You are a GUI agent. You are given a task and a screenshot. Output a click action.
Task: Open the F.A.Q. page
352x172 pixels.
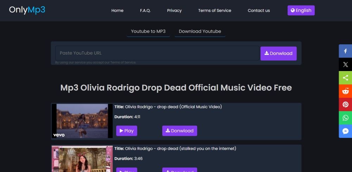[x=145, y=11]
